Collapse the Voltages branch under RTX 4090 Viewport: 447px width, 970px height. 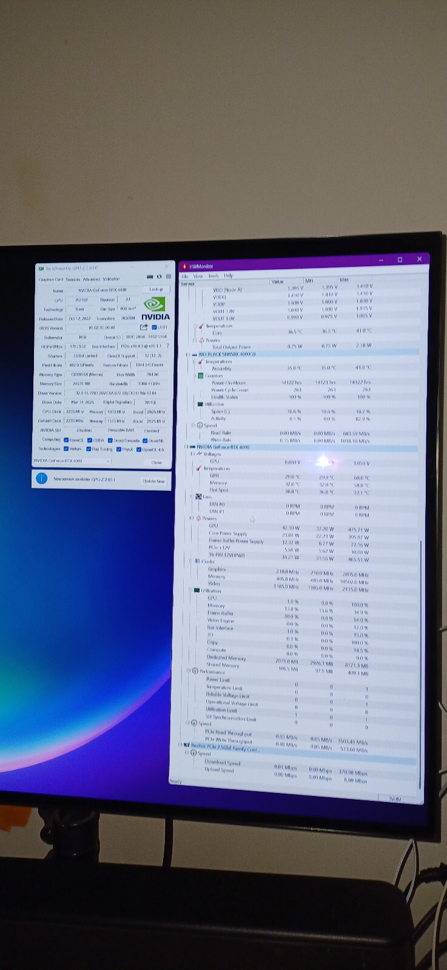[193, 454]
